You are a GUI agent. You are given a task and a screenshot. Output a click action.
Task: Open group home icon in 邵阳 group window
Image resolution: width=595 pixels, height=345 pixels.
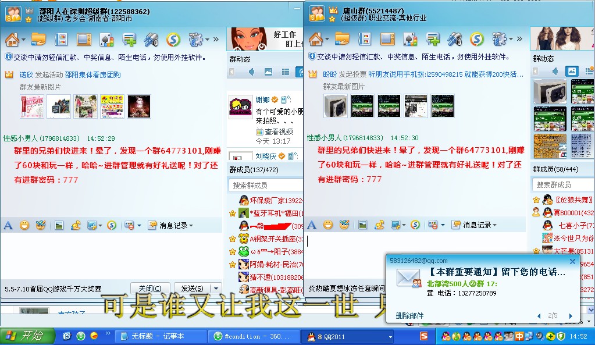point(12,39)
